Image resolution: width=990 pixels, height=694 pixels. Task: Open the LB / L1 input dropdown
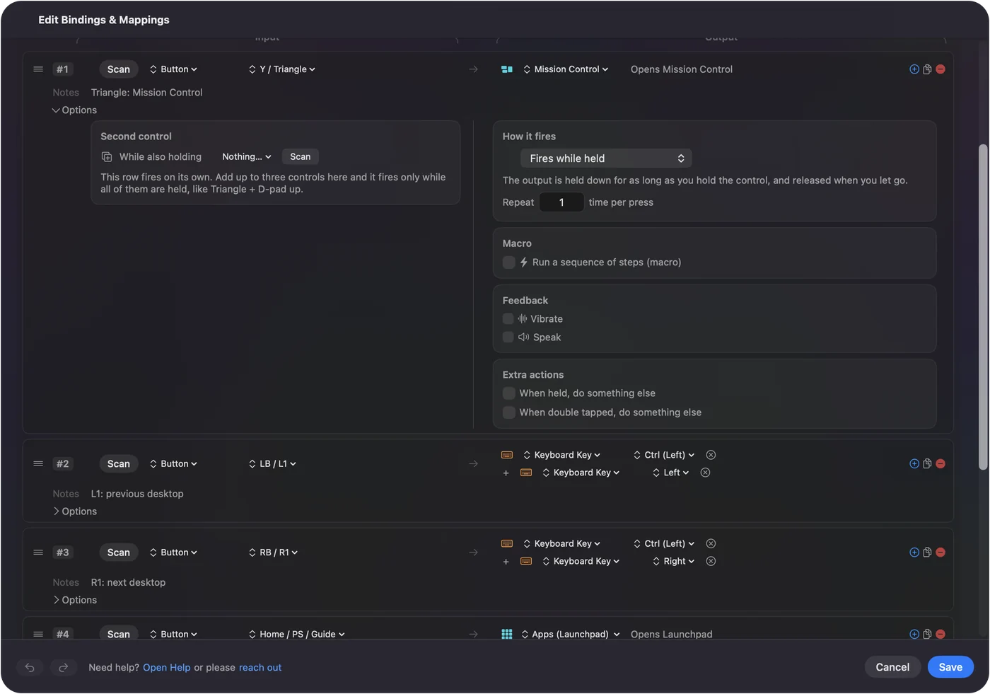273,464
